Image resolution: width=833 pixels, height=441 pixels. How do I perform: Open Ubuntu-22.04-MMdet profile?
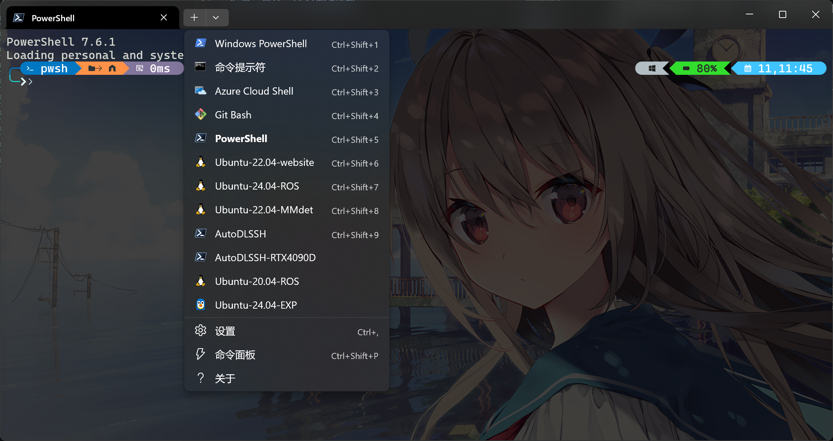(x=287, y=210)
